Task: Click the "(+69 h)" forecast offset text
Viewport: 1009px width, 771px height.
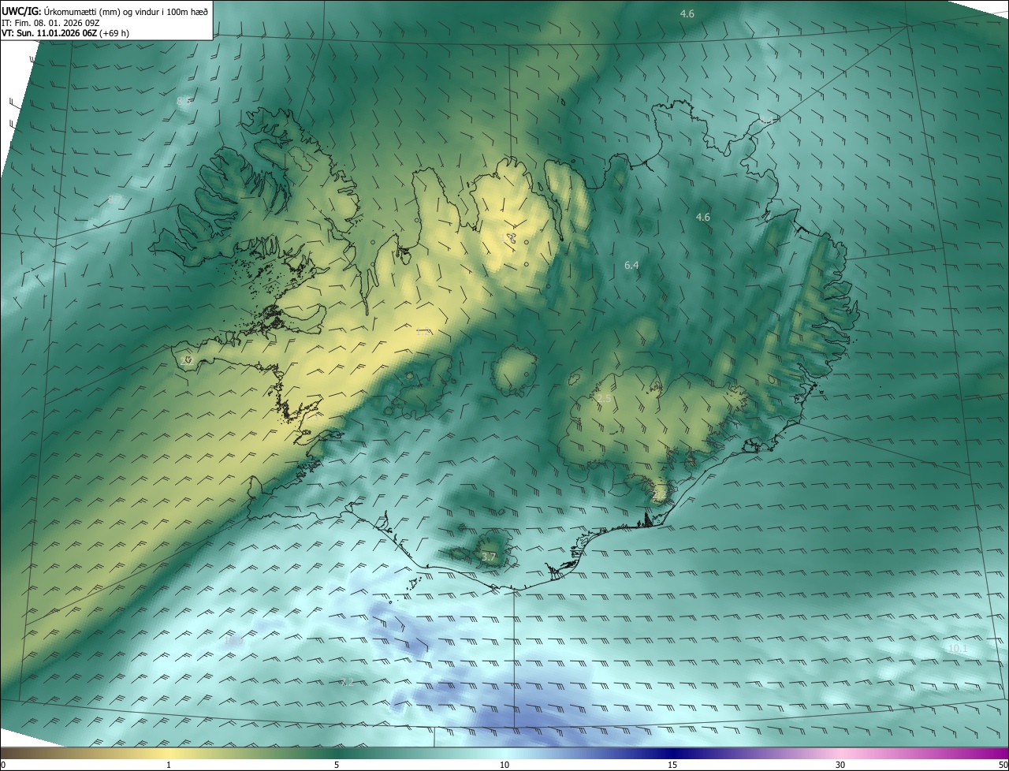Action: (114, 34)
